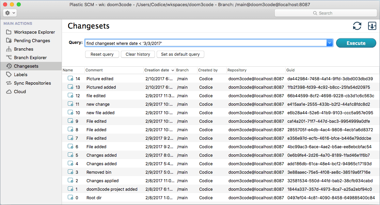Screen dimensions: 380x205
Task: Click changeset 3 icon
Action: 70,172
